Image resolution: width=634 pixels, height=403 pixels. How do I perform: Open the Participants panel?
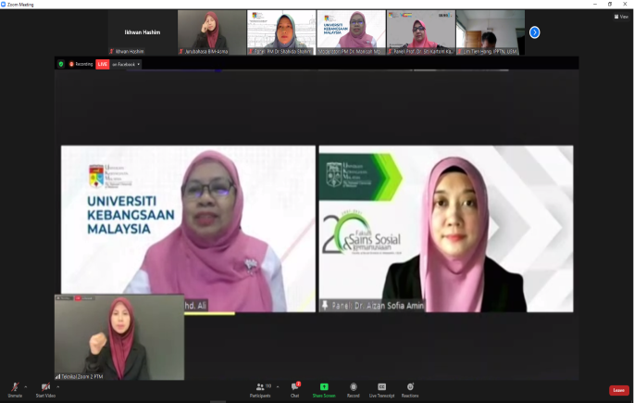pyautogui.click(x=260, y=388)
